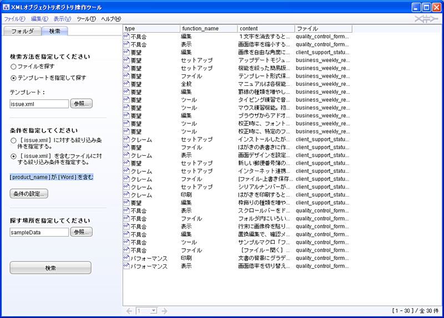Open the ツール(T) menu
The width and height of the screenshot is (444, 318).
86,19
